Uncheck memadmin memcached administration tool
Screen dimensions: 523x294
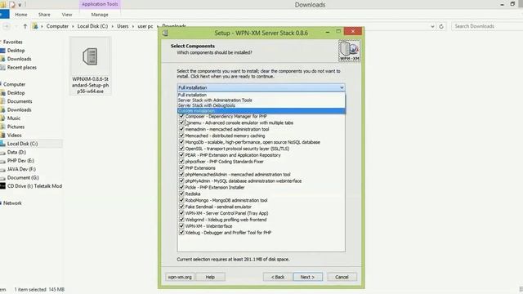click(x=181, y=129)
